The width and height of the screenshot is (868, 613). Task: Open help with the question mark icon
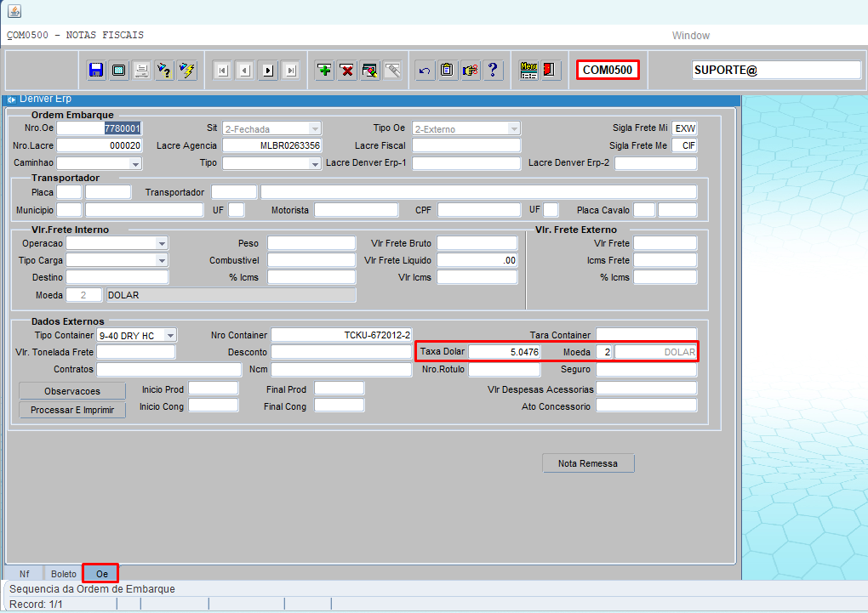494,71
